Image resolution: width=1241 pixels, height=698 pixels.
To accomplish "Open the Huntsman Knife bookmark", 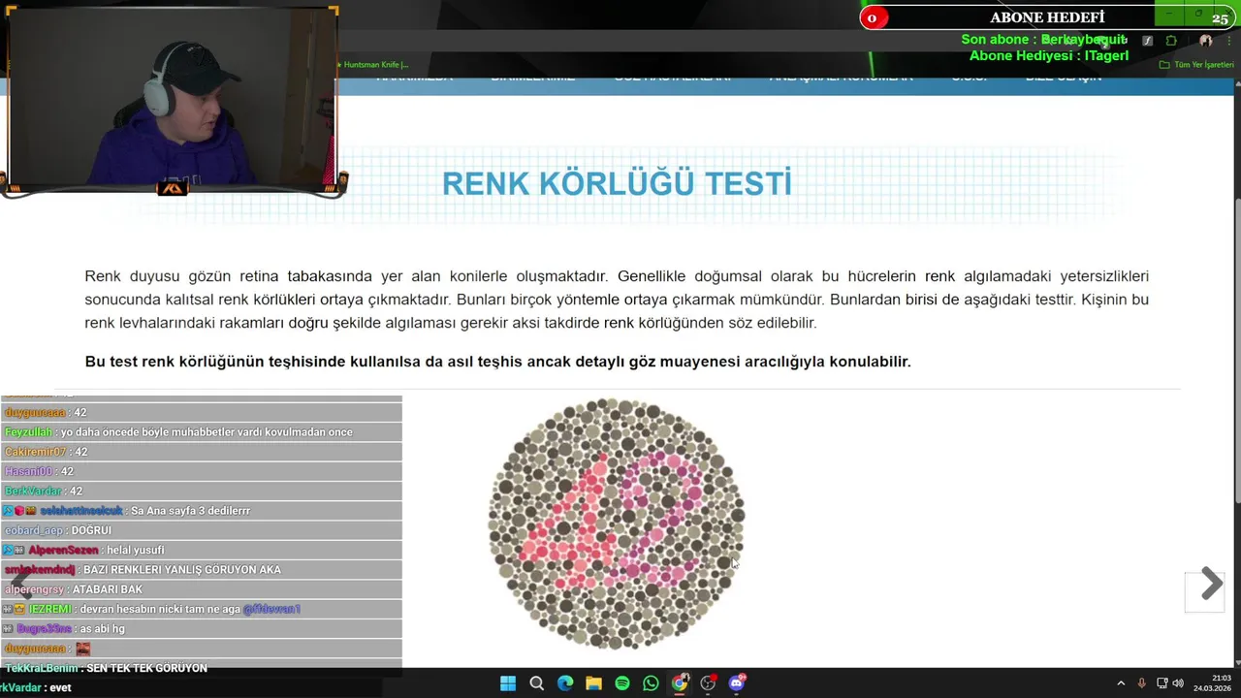I will 372,65.
